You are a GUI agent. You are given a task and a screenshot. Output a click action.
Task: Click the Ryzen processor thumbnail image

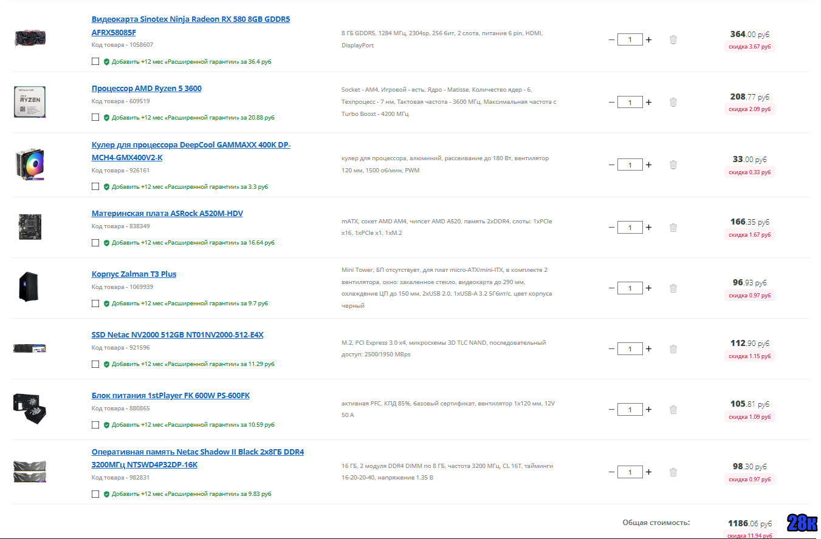coord(30,102)
